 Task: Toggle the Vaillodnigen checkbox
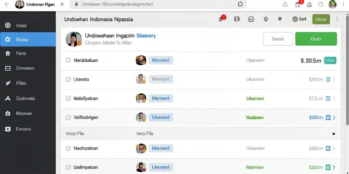(68, 117)
